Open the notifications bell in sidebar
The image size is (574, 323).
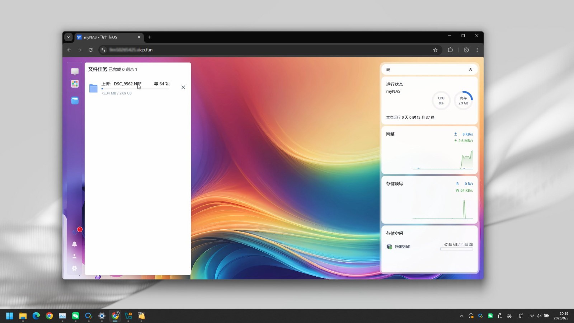point(75,244)
